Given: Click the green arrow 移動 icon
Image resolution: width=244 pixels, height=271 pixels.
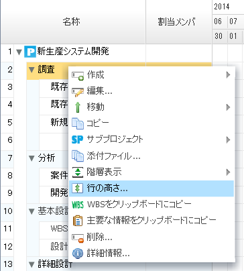Looking at the screenshot, I should (x=78, y=107).
